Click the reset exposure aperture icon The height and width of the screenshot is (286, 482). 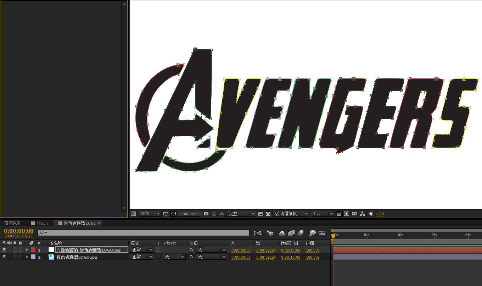coord(371,214)
